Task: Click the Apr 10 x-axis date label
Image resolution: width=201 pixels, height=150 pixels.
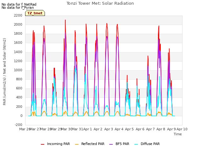Action: click(x=182, y=129)
